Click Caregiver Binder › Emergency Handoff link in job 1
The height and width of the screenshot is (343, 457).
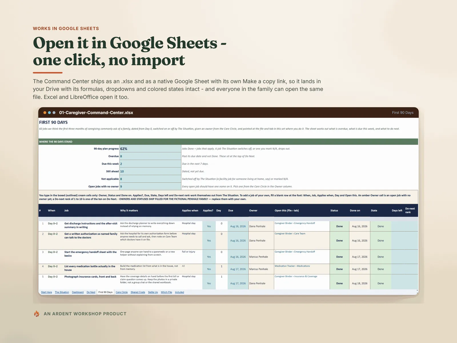[295, 223]
